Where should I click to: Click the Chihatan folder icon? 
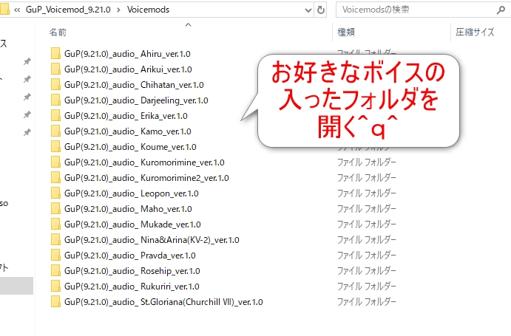tap(55, 85)
